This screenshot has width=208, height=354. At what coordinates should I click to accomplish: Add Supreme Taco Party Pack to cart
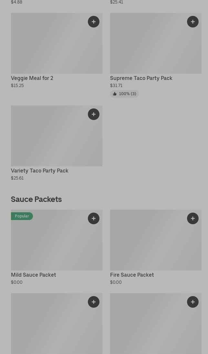tap(193, 22)
